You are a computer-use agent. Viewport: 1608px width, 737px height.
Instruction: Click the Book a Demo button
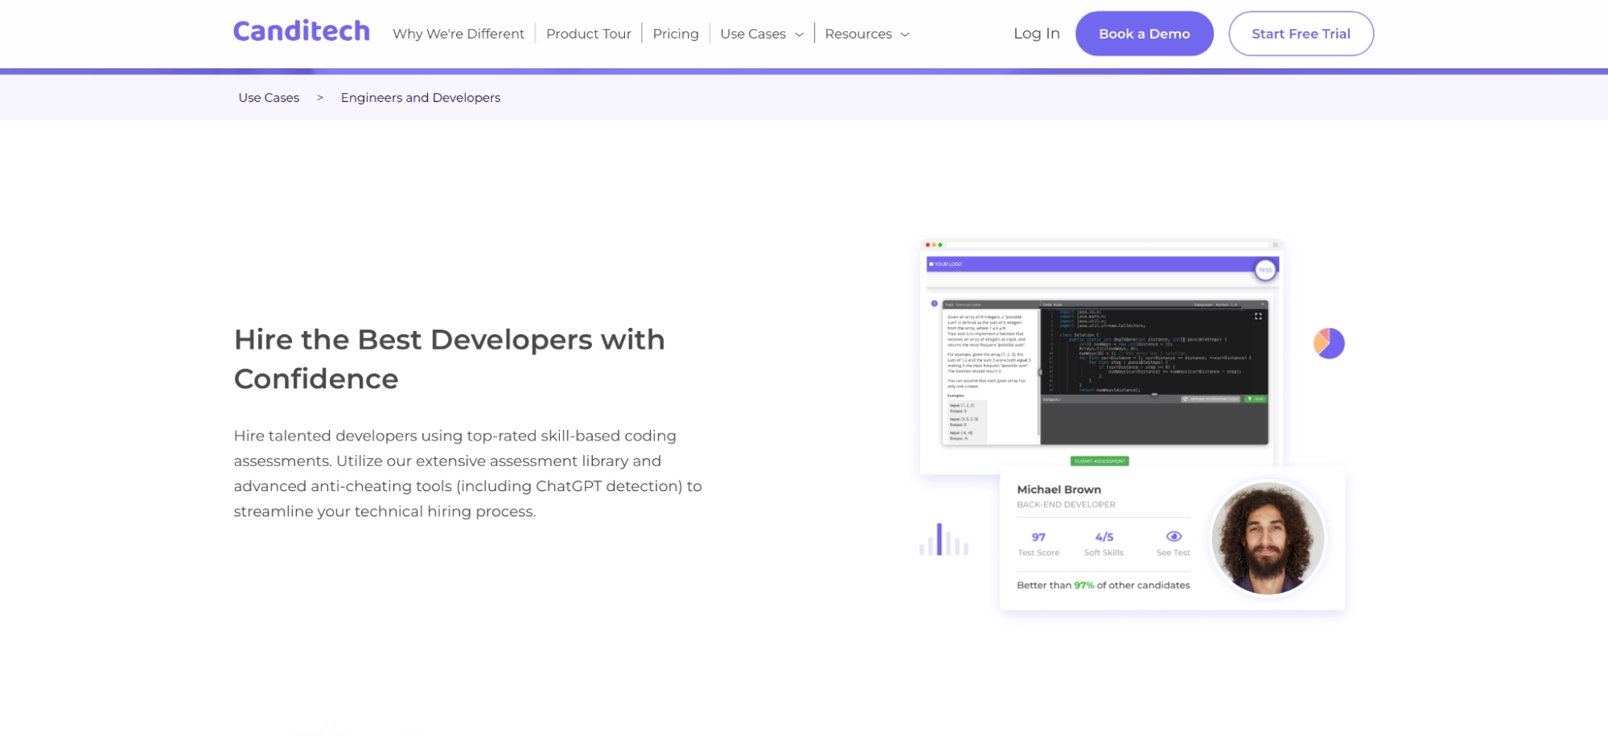(x=1144, y=34)
